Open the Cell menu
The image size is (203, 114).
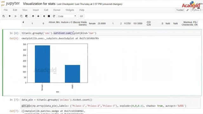pos(46,10)
